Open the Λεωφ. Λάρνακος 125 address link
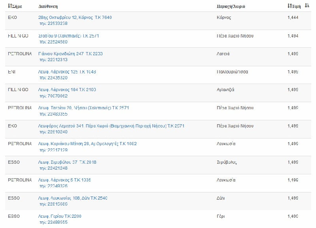Screen dimensions: 316x228 point(67,72)
